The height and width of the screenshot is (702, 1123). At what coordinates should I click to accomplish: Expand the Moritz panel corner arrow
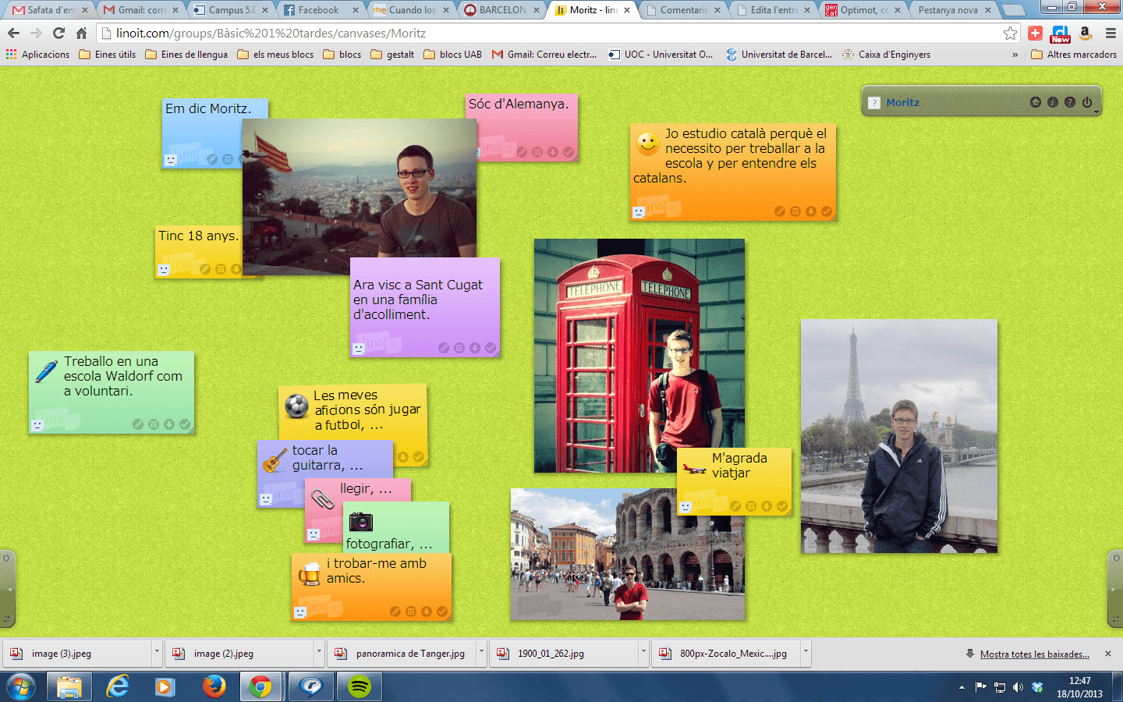(x=1096, y=112)
